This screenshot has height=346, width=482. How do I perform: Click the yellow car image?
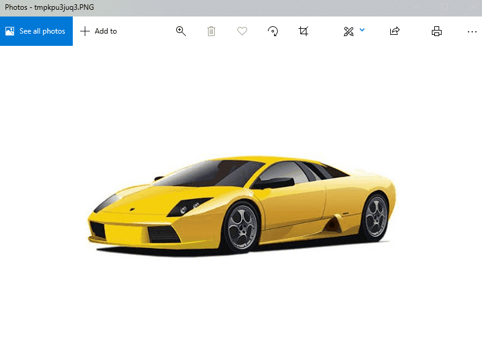(x=242, y=206)
